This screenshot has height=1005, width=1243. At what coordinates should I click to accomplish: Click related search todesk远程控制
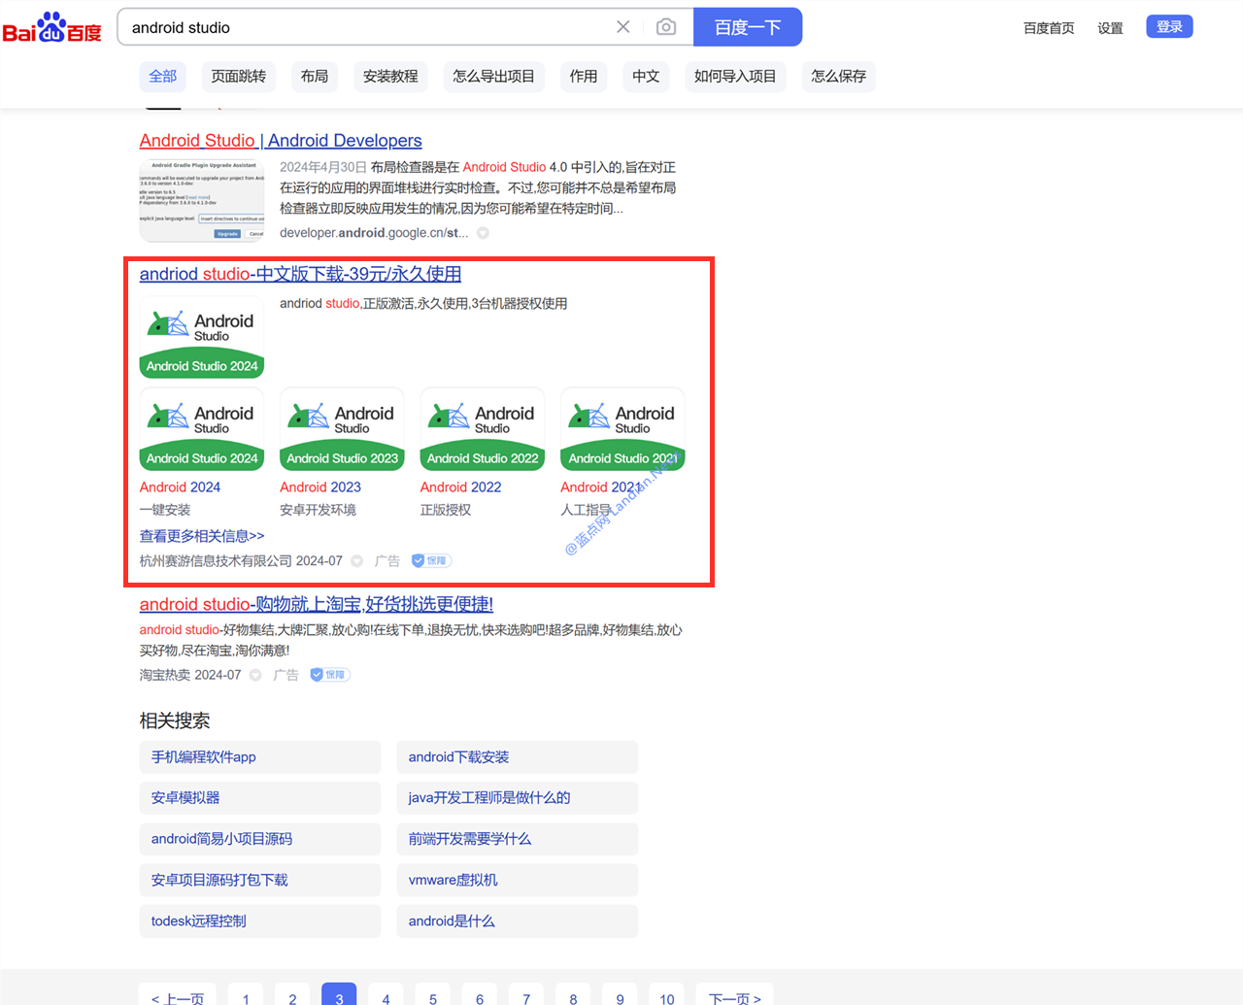tap(260, 921)
